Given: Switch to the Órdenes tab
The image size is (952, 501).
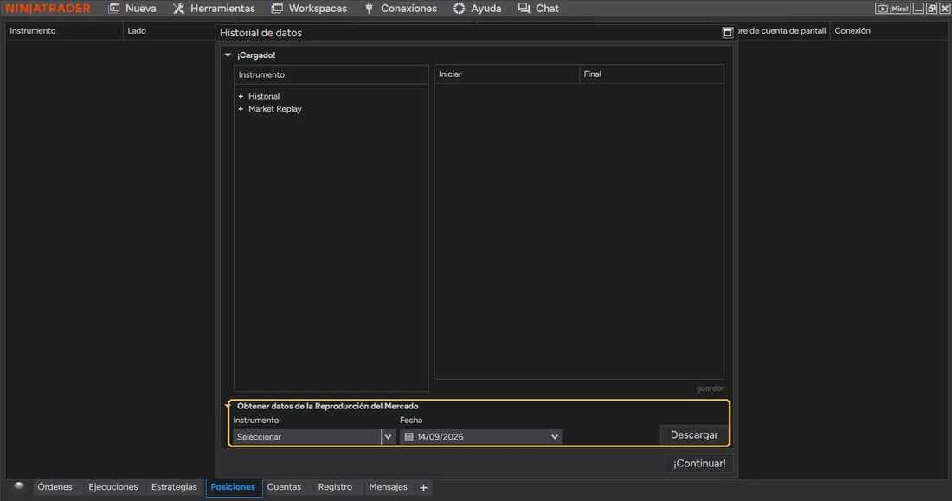Looking at the screenshot, I should [x=55, y=487].
